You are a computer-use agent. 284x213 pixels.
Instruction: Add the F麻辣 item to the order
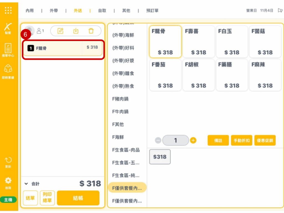pos(265,75)
